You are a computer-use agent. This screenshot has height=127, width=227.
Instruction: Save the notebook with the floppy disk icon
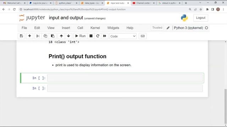tap(21, 36)
